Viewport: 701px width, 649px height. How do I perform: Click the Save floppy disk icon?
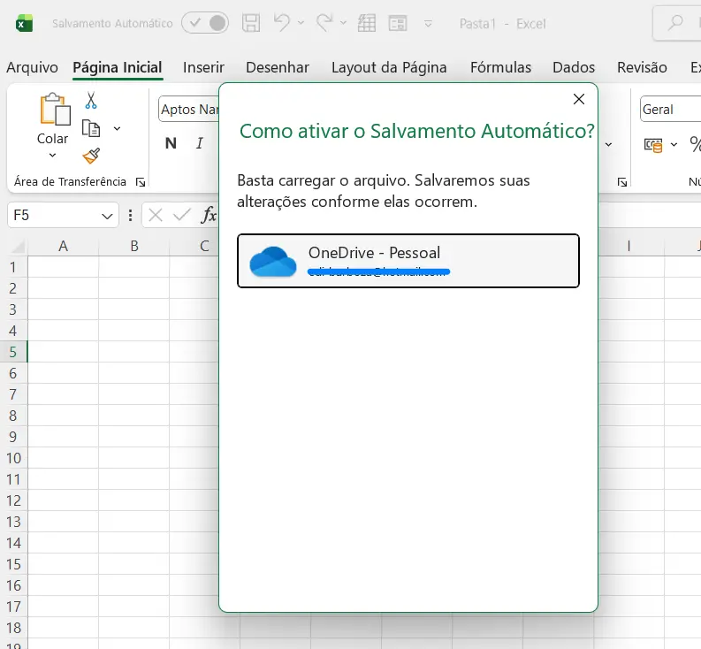tap(251, 23)
